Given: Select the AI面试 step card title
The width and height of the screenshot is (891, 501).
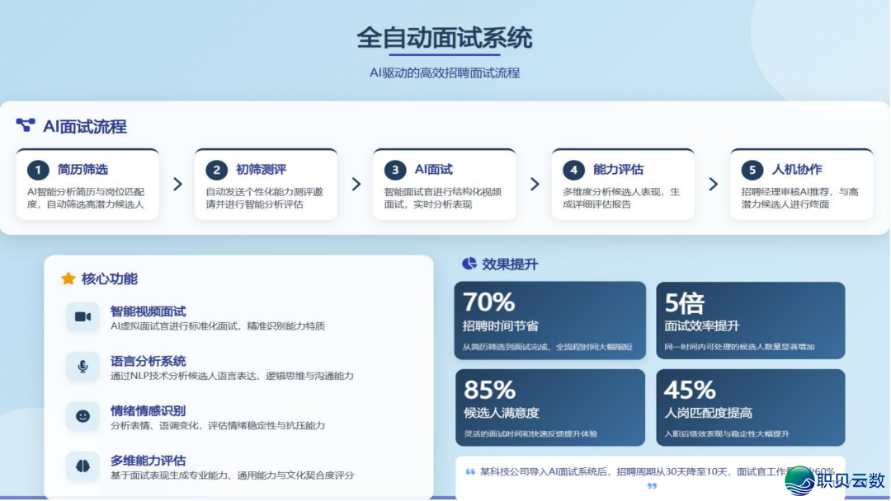Looking at the screenshot, I should point(433,169).
